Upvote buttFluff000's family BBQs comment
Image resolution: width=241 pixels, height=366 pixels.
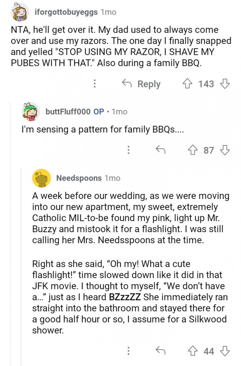tap(192, 150)
